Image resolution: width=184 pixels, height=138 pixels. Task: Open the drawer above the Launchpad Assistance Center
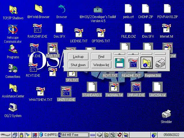click(x=147, y=54)
